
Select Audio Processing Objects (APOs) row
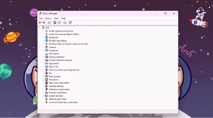tap(64, 34)
